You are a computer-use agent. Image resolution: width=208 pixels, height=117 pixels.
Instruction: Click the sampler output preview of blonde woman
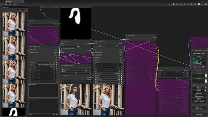(108, 100)
